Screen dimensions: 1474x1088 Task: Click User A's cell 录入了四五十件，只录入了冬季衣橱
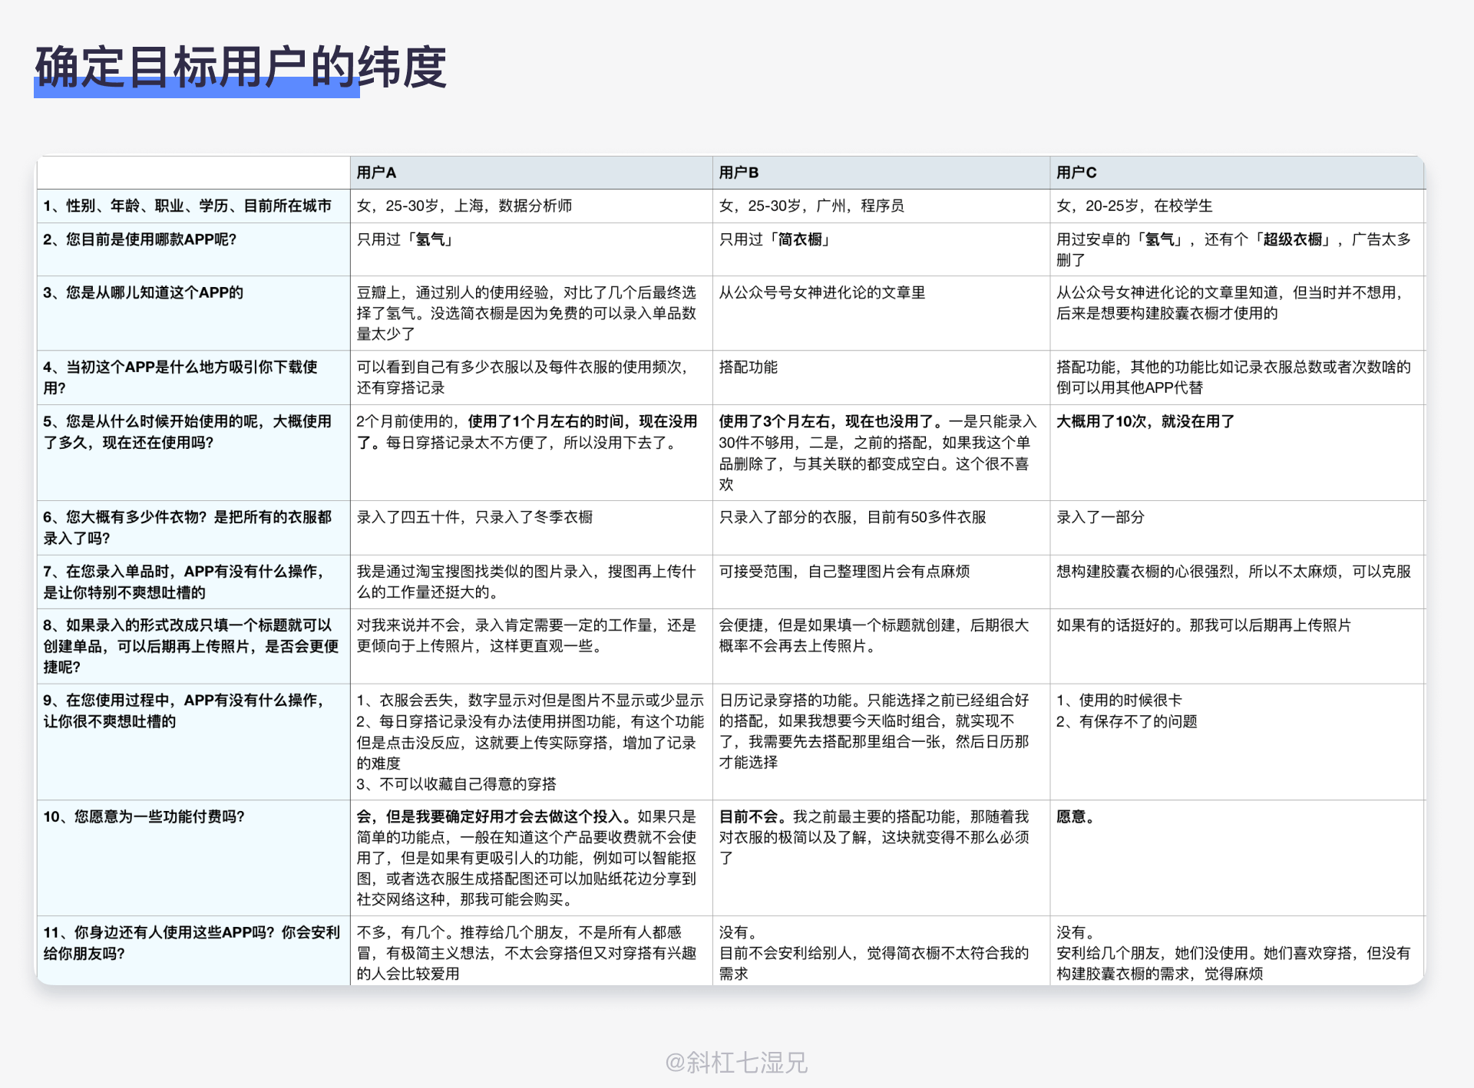click(x=474, y=517)
